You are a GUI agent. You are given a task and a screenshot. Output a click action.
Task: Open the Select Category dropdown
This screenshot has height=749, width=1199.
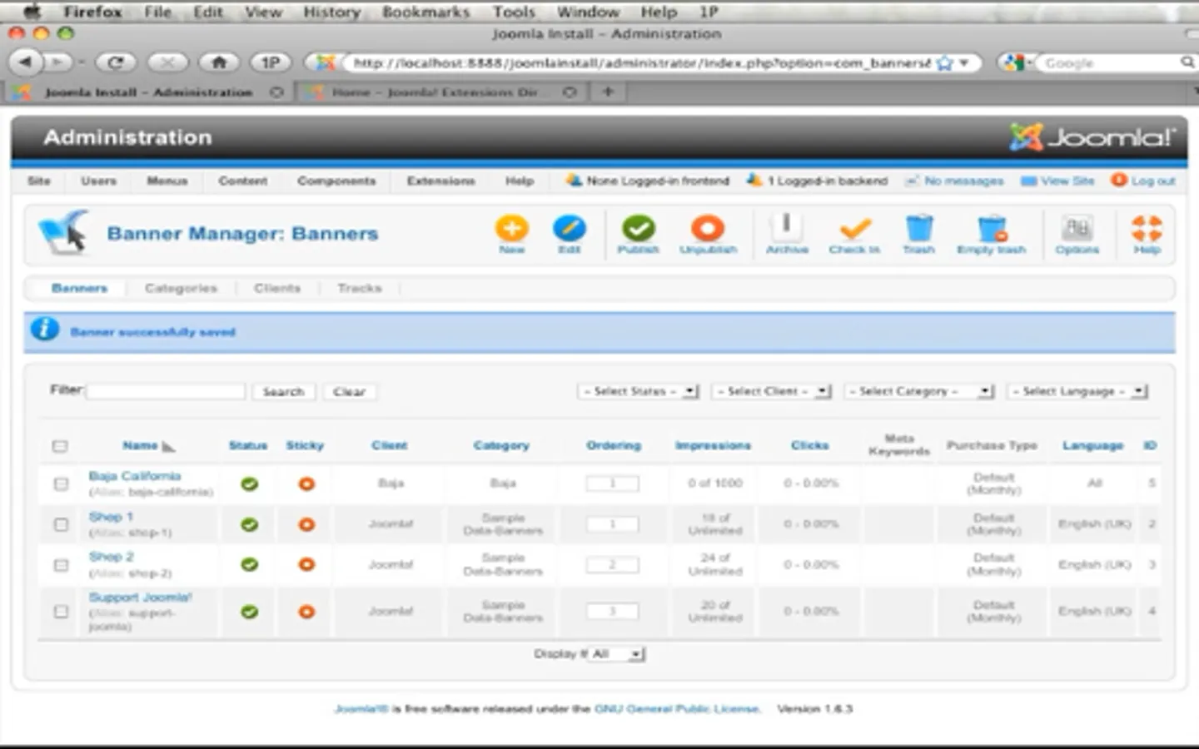pyautogui.click(x=919, y=391)
